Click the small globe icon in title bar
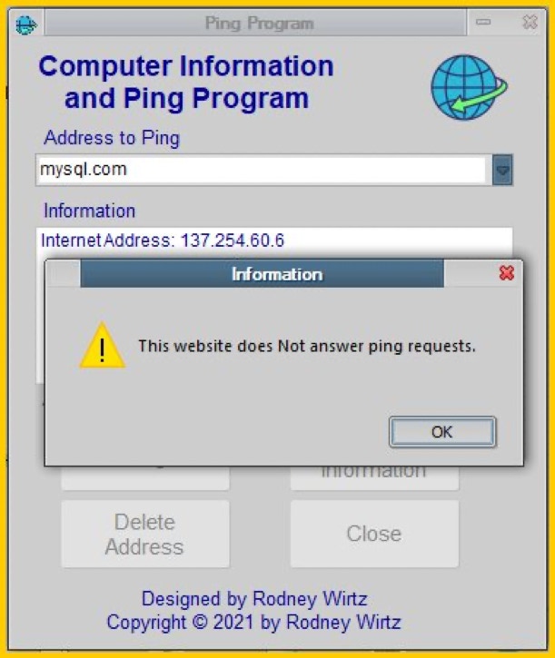Viewport: 555px width, 658px height. pos(26,25)
